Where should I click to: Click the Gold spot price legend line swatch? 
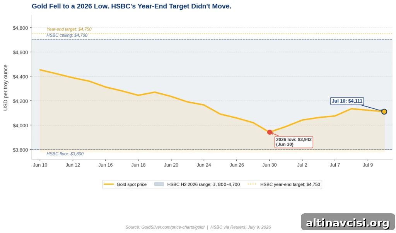point(109,184)
